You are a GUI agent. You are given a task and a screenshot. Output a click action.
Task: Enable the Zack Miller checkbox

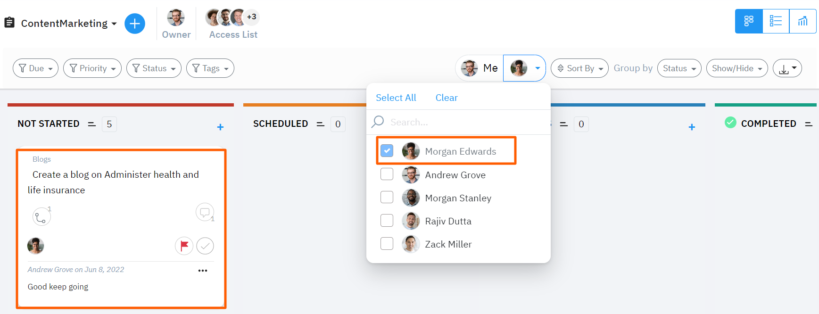coord(387,243)
